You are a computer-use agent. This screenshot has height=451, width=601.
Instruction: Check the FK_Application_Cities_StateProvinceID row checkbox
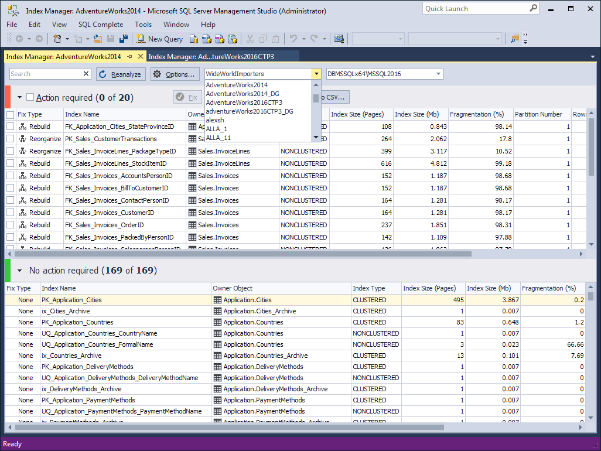click(x=11, y=127)
